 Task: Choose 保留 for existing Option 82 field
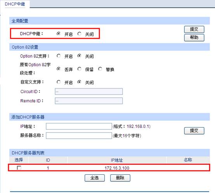pos(79,69)
